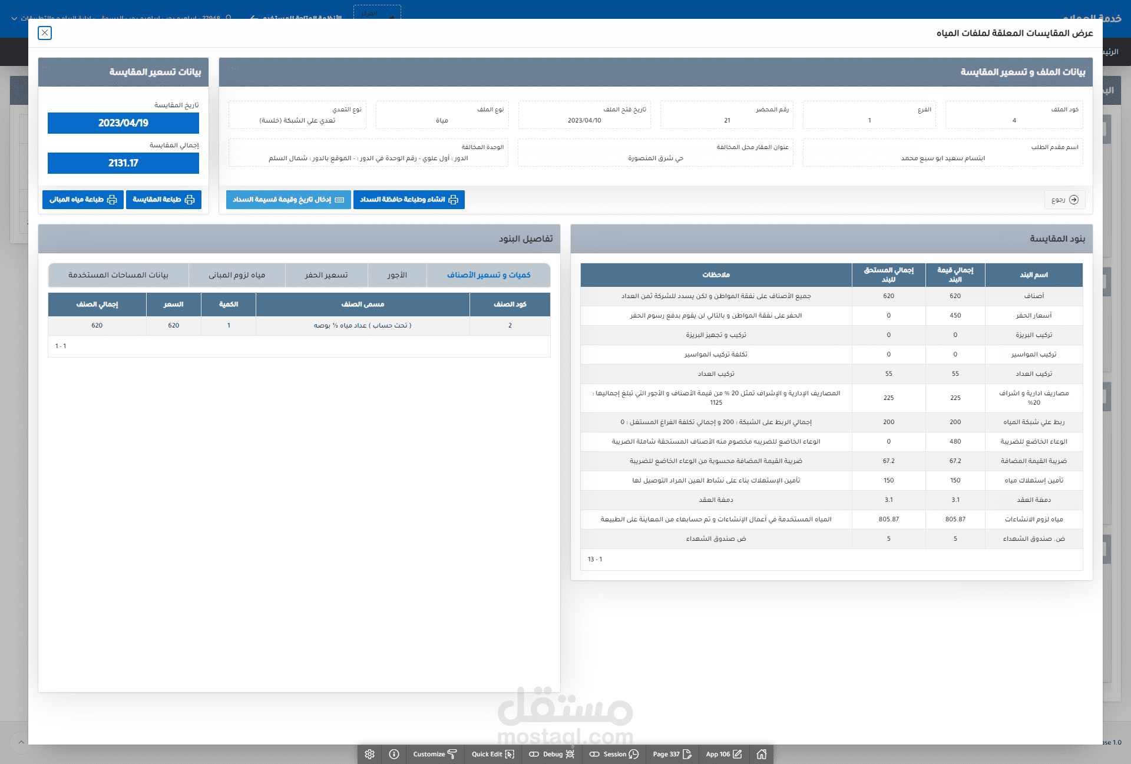
Task: Activate Quick Edit in developer toolbar
Action: (492, 754)
